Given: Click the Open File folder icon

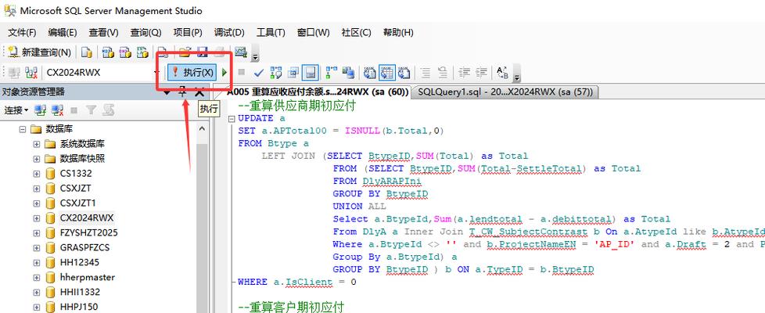Looking at the screenshot, I should [x=185, y=52].
